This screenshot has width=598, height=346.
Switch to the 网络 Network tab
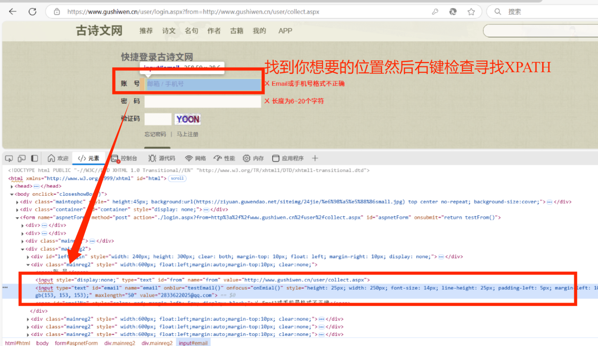click(196, 158)
